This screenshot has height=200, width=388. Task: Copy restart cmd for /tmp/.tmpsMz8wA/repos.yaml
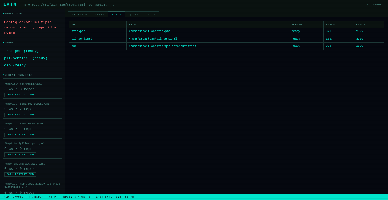(20, 175)
